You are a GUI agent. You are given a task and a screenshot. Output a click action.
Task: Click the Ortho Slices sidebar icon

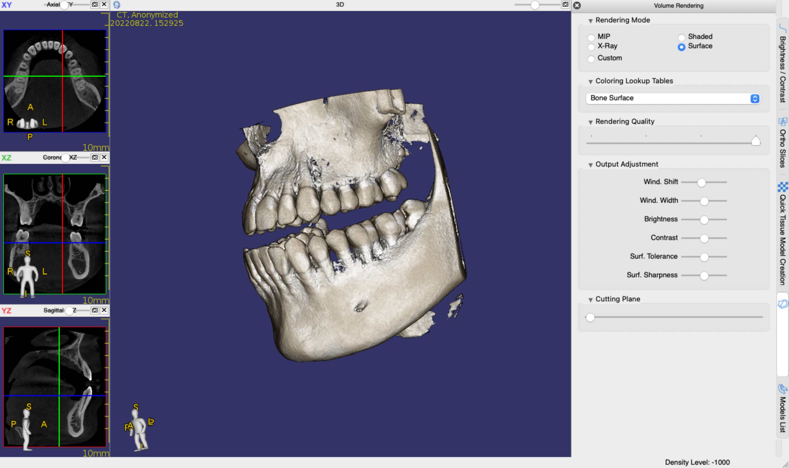(x=782, y=122)
